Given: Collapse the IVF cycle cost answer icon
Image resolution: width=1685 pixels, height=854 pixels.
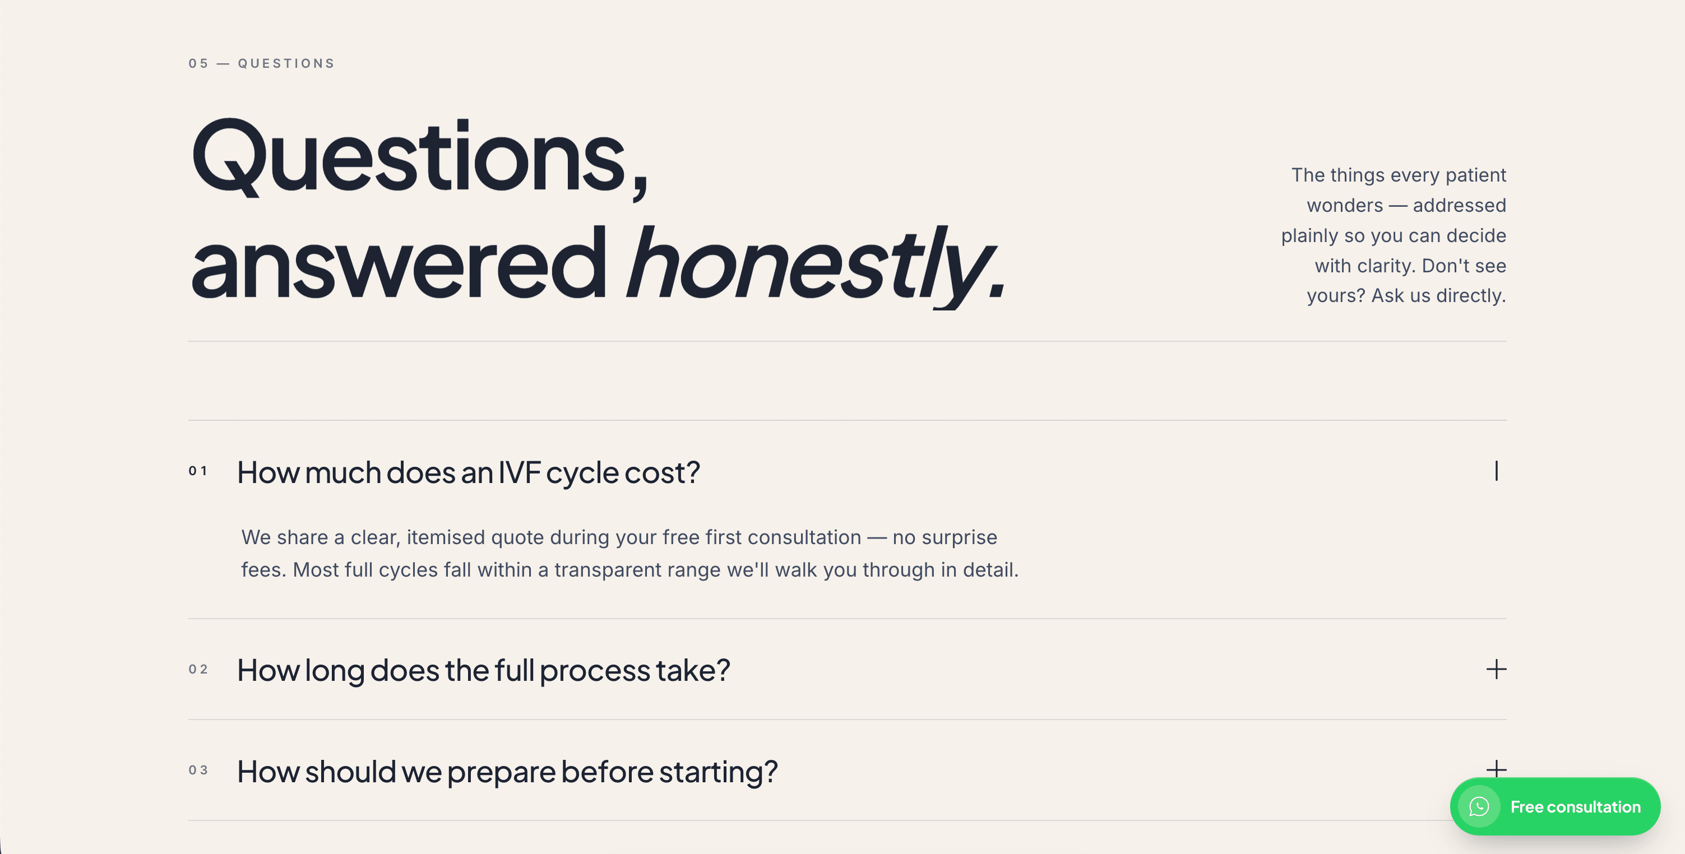Looking at the screenshot, I should point(1496,471).
